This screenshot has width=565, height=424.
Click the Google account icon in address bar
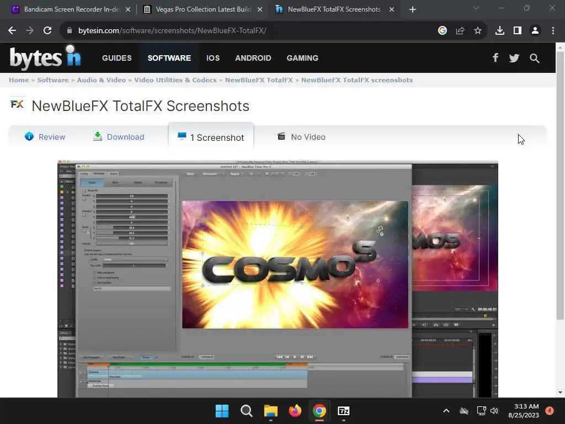click(443, 31)
